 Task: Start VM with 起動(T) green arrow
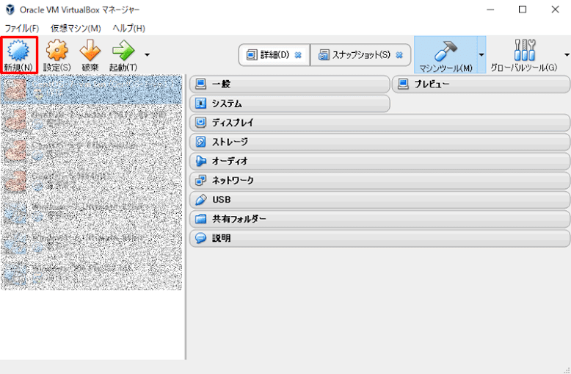click(x=123, y=50)
